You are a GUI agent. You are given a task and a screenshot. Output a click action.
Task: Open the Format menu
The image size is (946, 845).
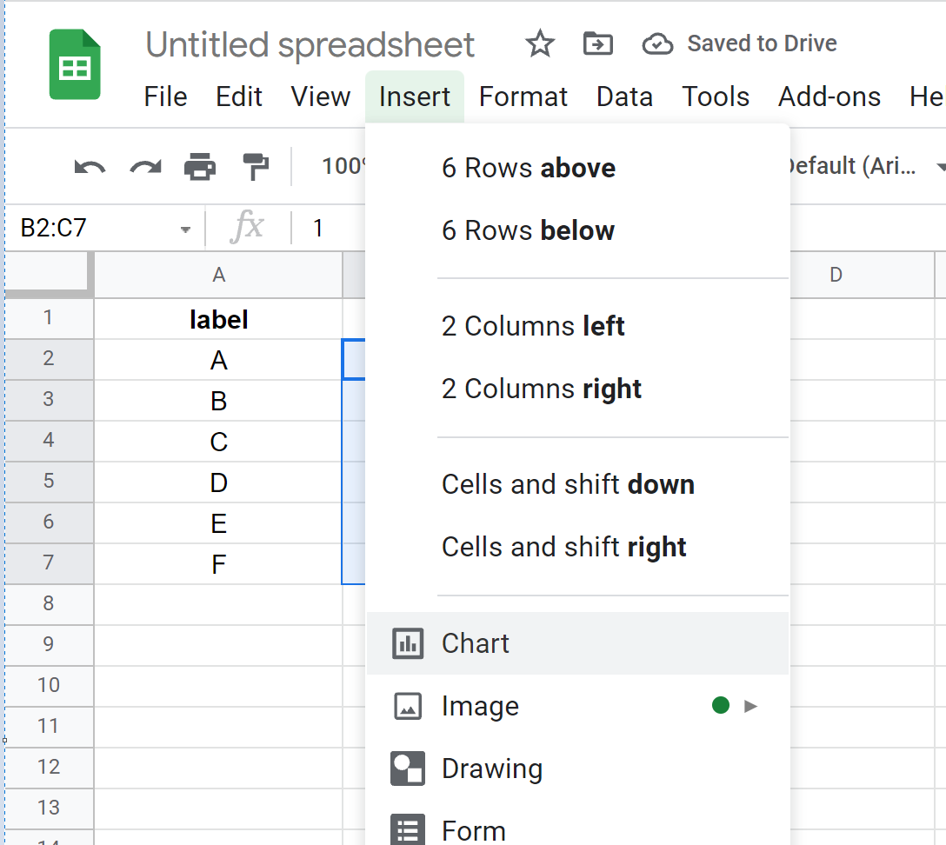coord(523,96)
